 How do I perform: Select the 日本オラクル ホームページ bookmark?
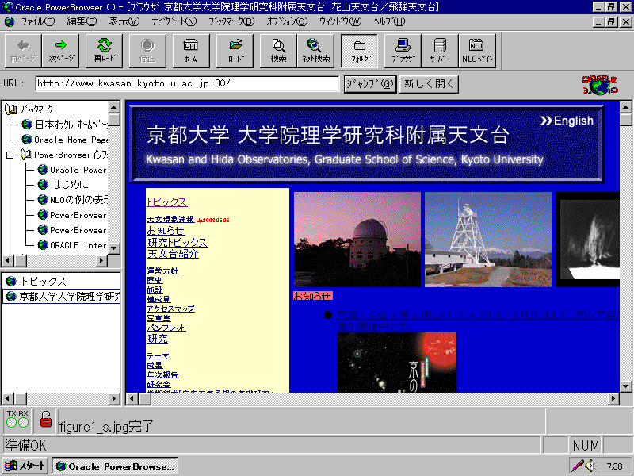[x=65, y=125]
